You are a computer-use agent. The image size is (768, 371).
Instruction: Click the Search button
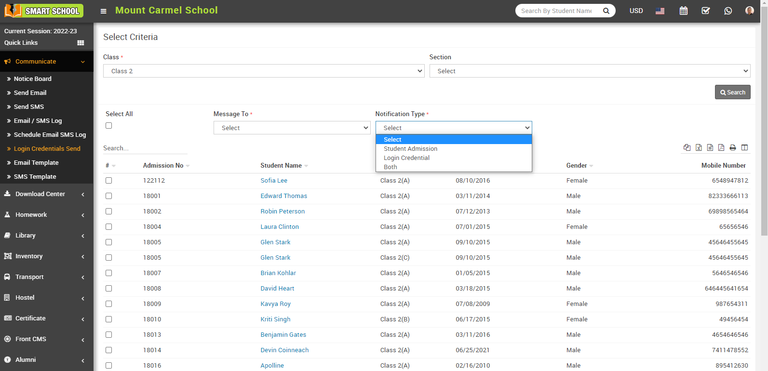(x=732, y=92)
